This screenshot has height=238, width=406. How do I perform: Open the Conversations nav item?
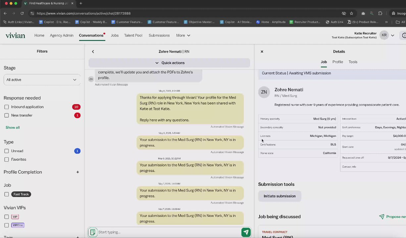coord(91,35)
